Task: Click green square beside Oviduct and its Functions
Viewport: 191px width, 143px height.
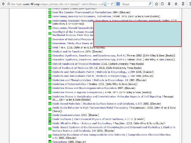Action: 50,51
